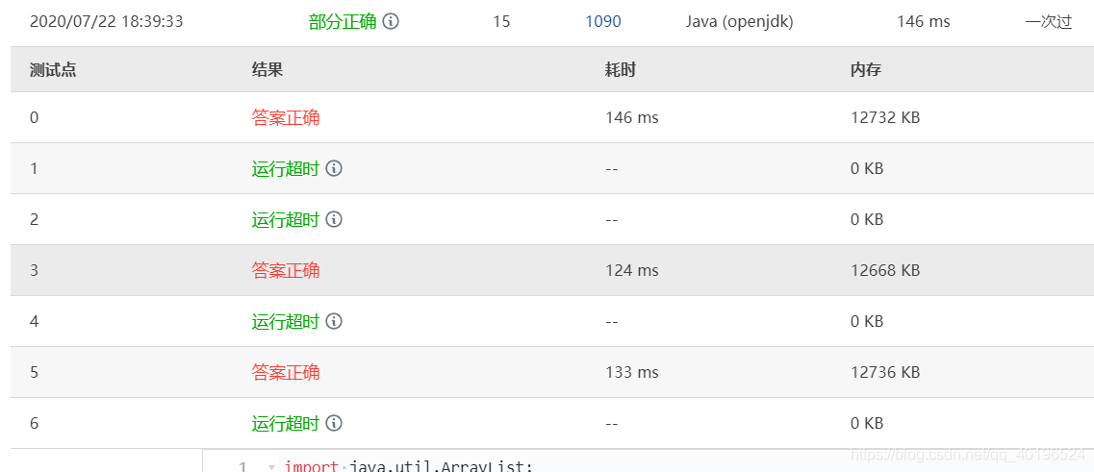The width and height of the screenshot is (1094, 472).
Task: Click test point number 5 cell
Action: point(35,372)
